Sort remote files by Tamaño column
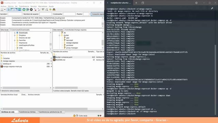The height and width of the screenshot is (123, 218). tap(91, 52)
